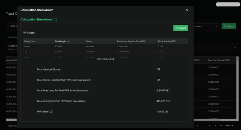
Task: Click transaction fee value 0.00448024
Action: pyautogui.click(x=123, y=52)
